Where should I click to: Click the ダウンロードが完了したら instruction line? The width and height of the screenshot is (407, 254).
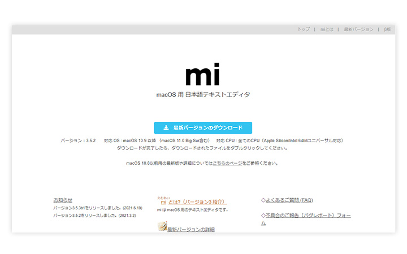202,148
